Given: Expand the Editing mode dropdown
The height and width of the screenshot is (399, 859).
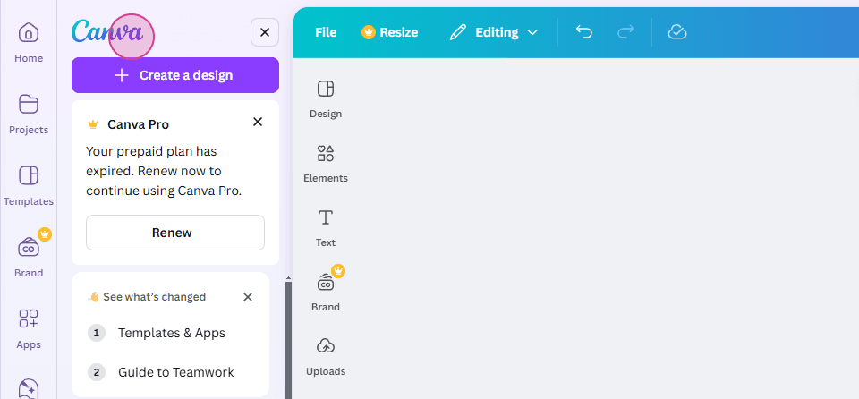Looking at the screenshot, I should coord(494,32).
